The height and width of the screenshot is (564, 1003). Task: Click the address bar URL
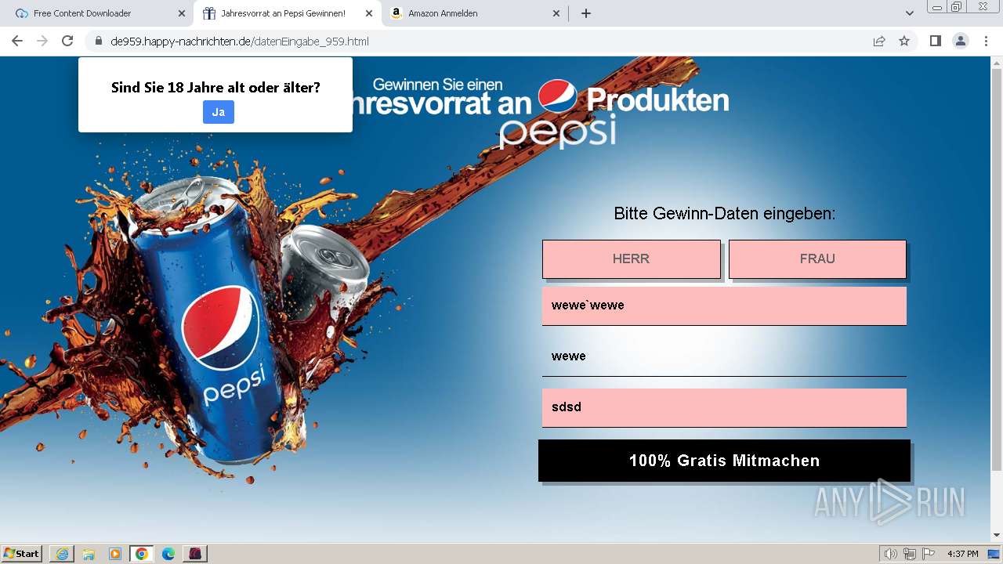(x=240, y=42)
